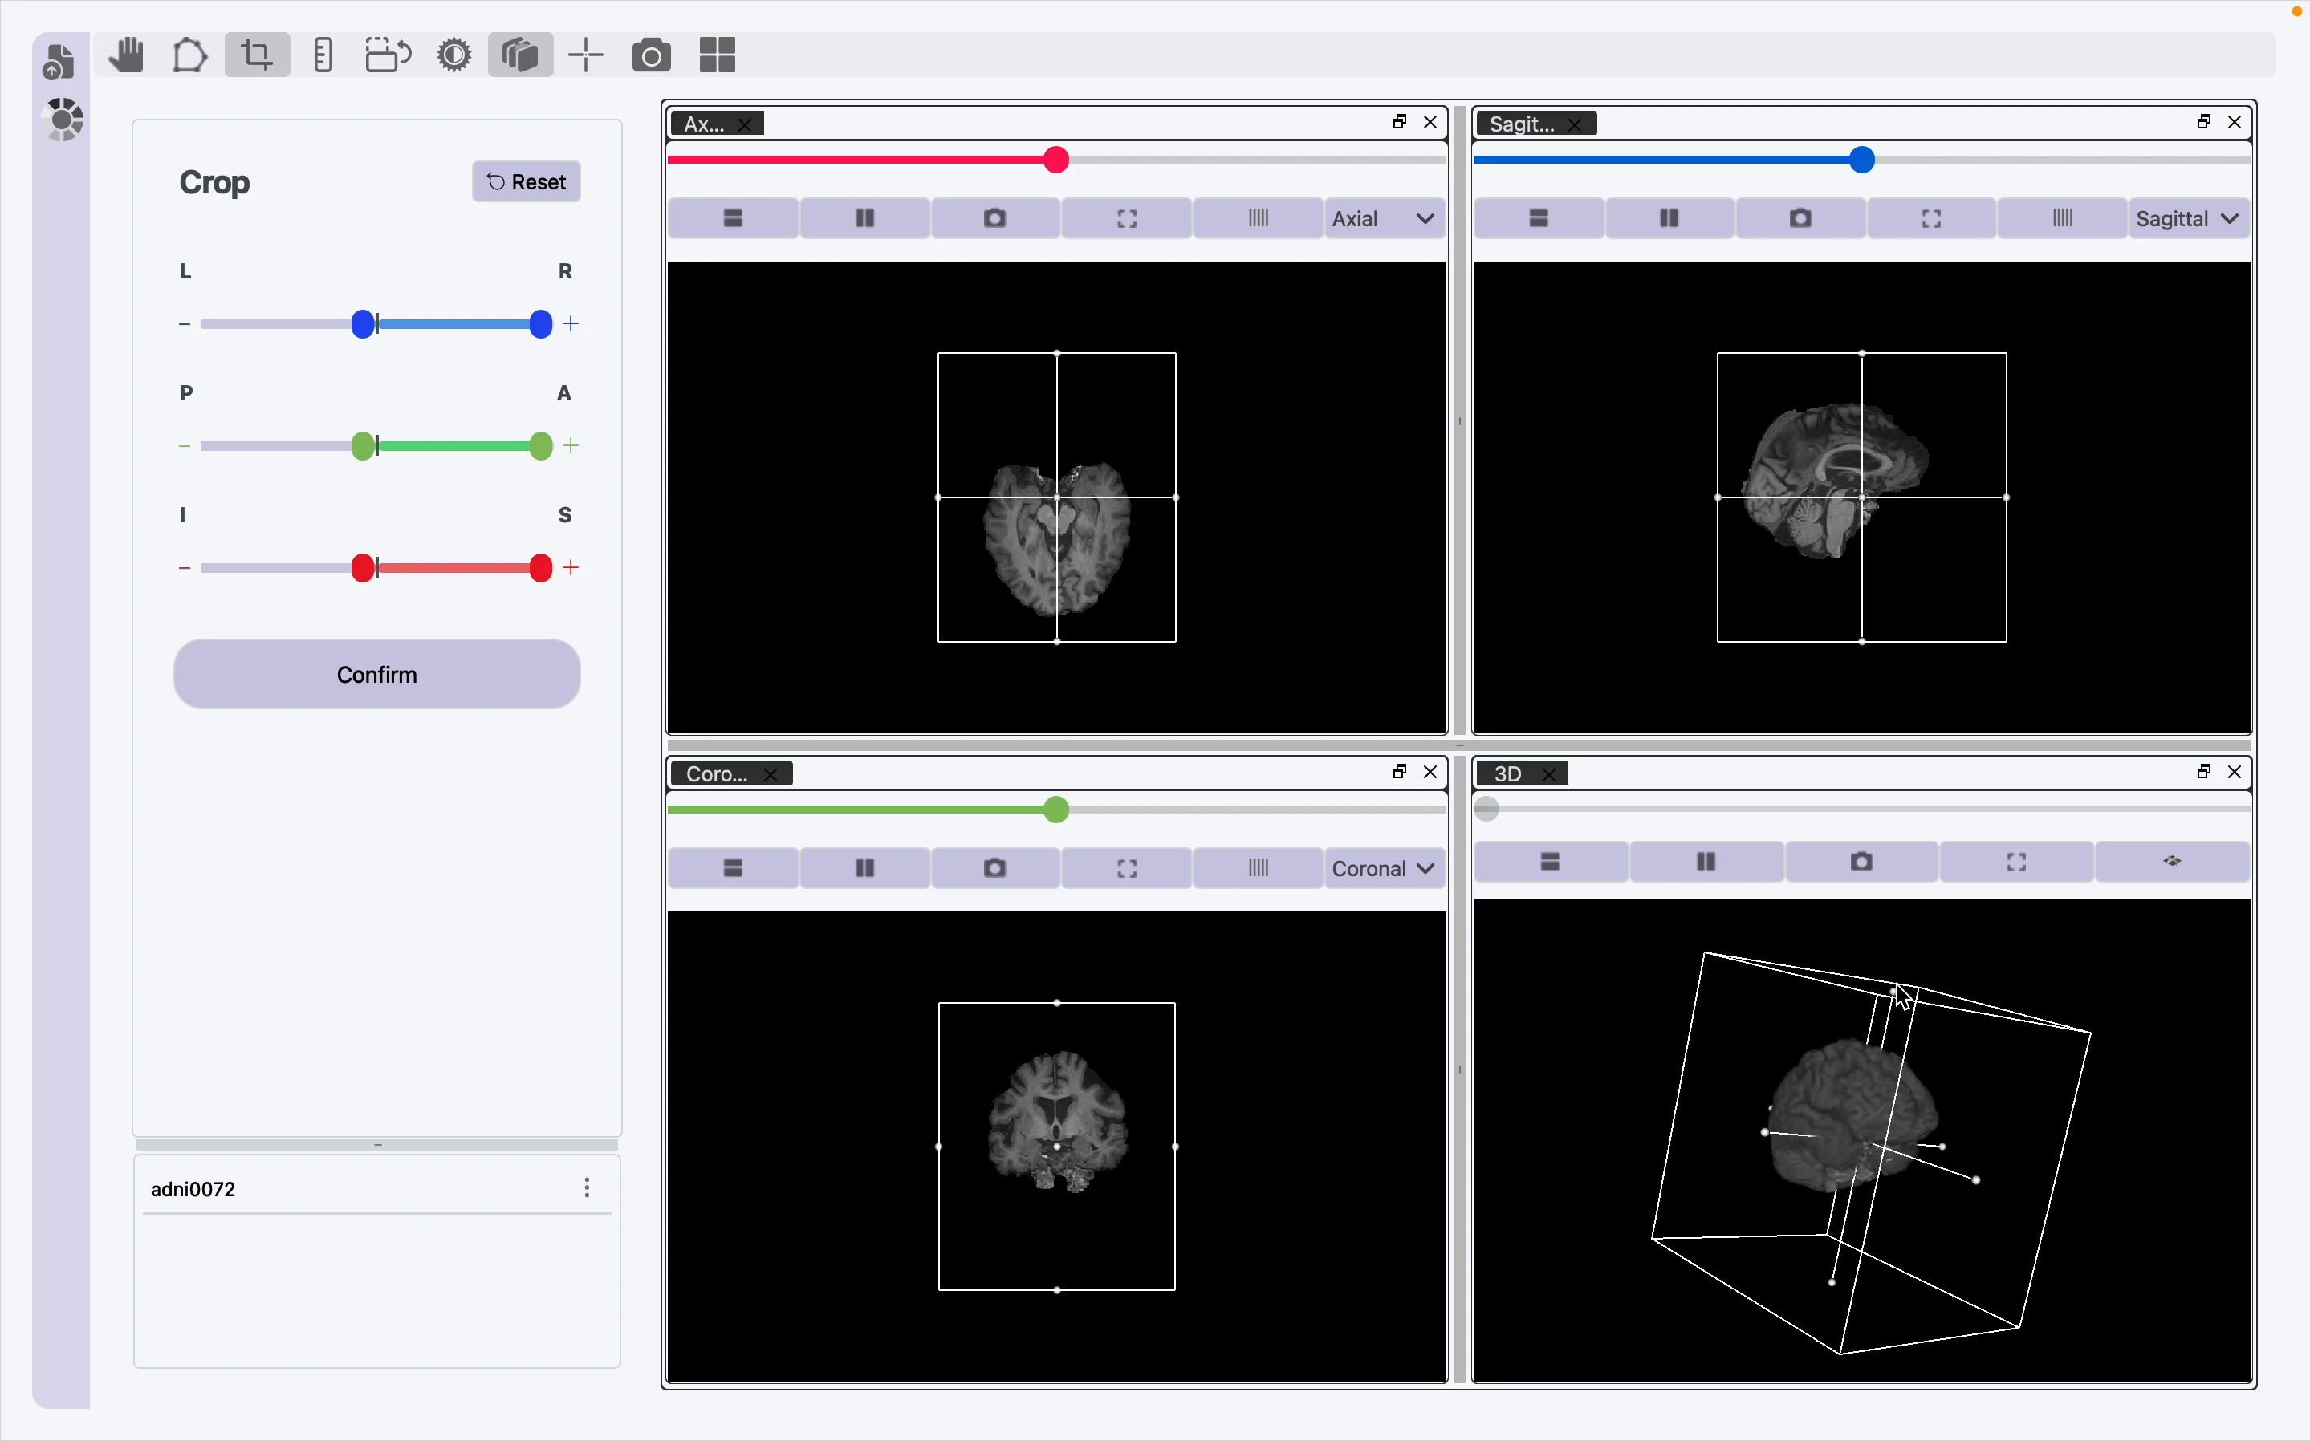
Task: Open the Sagittal orientation dropdown
Action: click(2187, 219)
